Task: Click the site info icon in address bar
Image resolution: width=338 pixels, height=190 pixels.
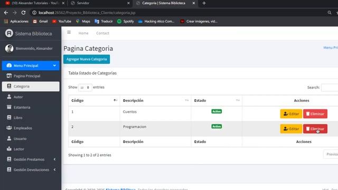Action: (34, 13)
